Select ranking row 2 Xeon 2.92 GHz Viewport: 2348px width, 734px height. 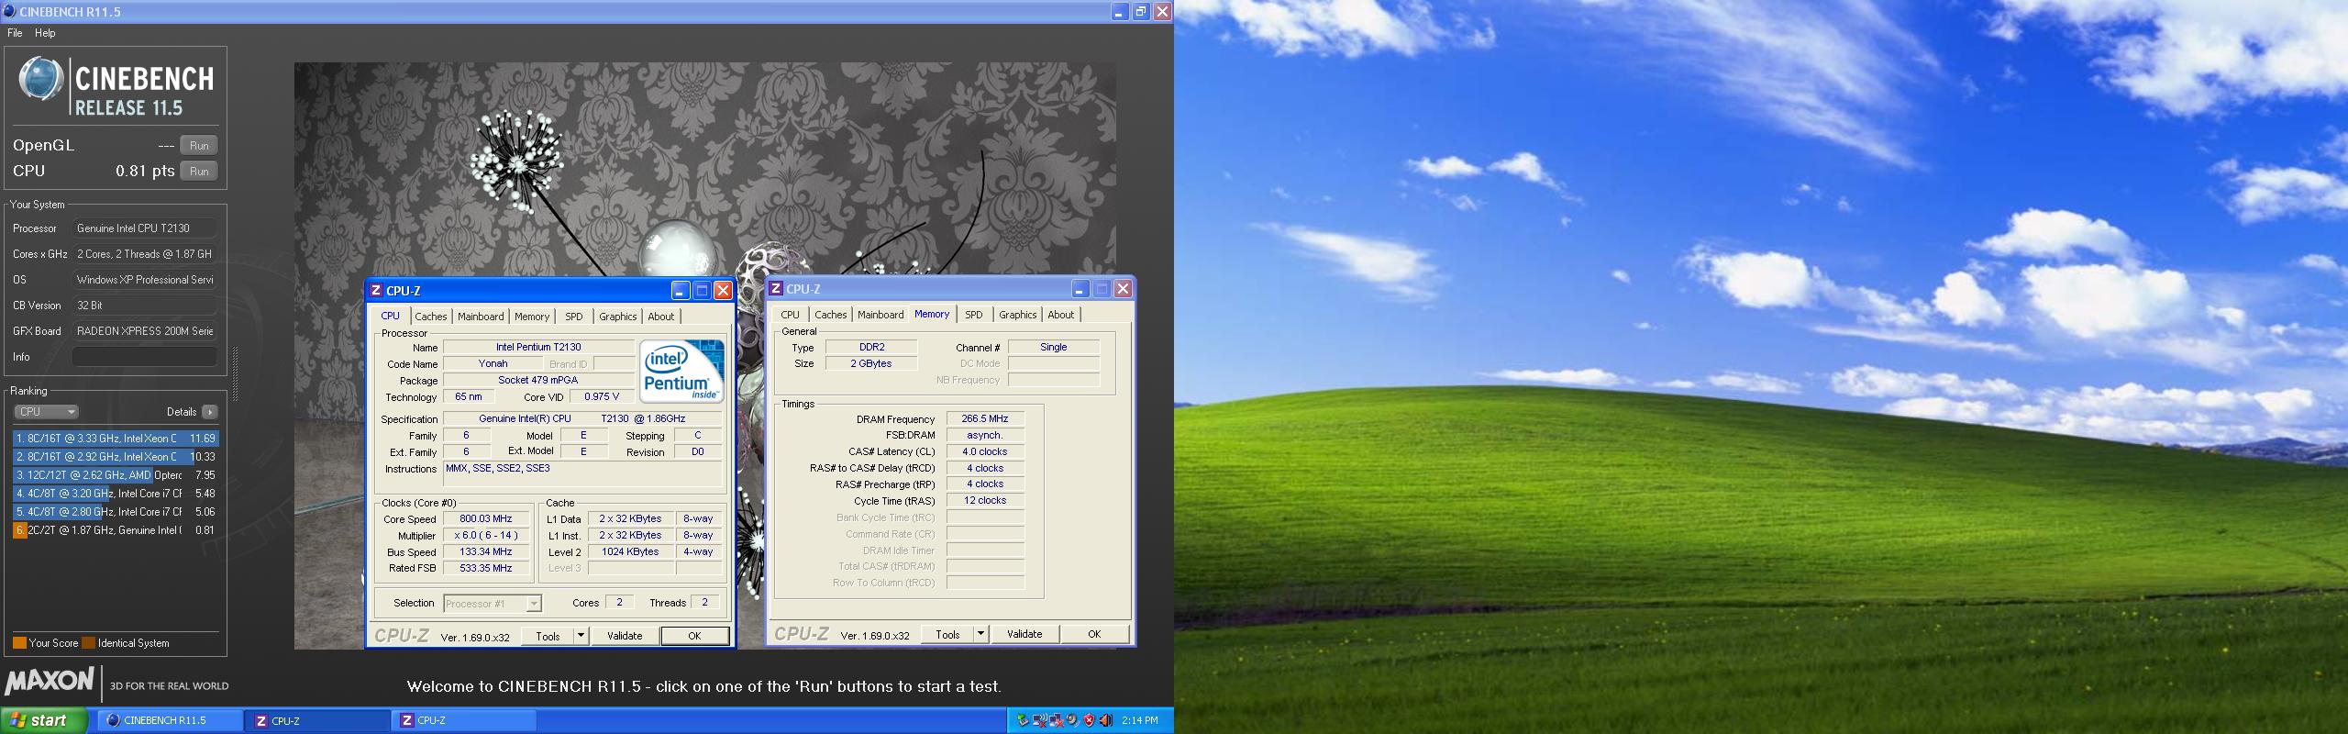tap(116, 457)
